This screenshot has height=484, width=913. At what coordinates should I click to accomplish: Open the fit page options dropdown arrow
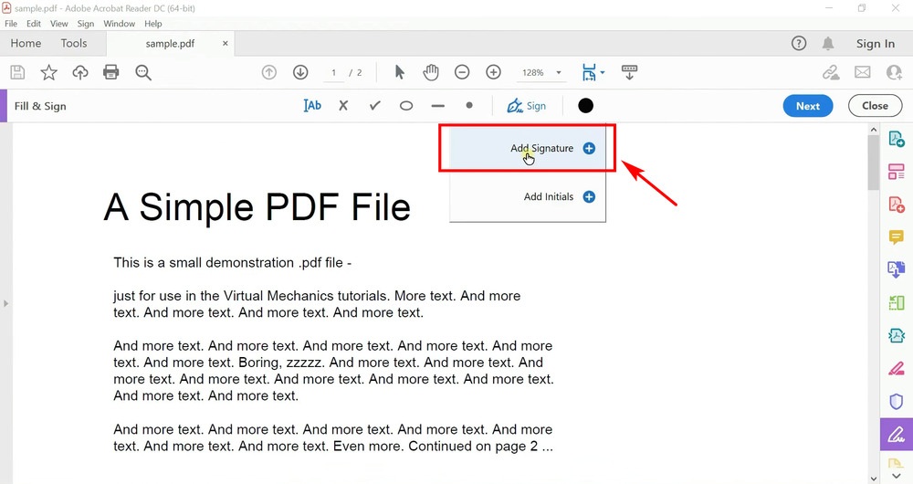pyautogui.click(x=603, y=73)
